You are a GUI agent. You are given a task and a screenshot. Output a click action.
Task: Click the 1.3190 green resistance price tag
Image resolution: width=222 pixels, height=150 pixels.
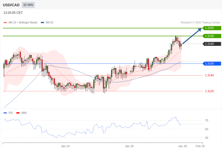tap(212, 36)
